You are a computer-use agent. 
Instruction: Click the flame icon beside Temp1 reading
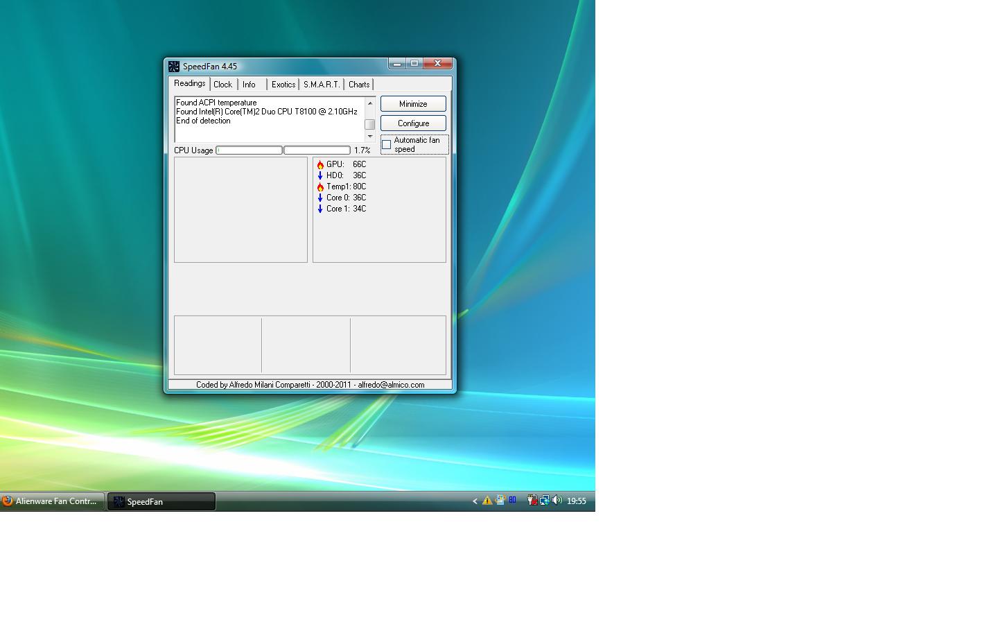tap(320, 187)
